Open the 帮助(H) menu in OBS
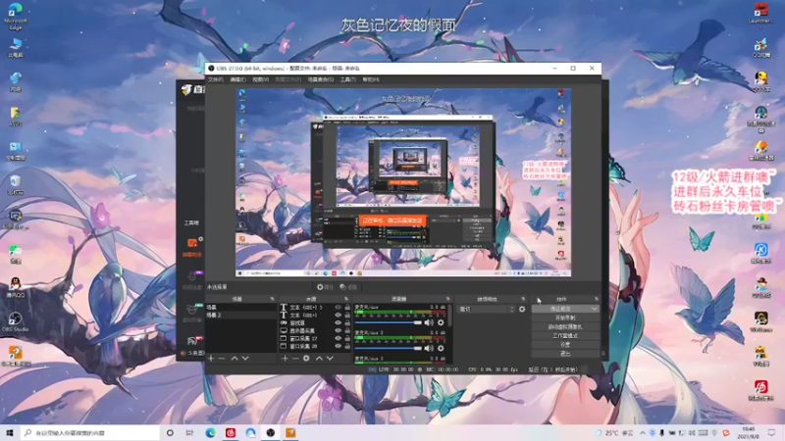Screen dimensions: 785x441 371,79
